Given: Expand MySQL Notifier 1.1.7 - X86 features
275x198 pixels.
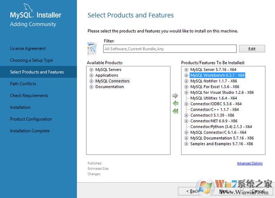Looking at the screenshot, I should [x=186, y=81].
